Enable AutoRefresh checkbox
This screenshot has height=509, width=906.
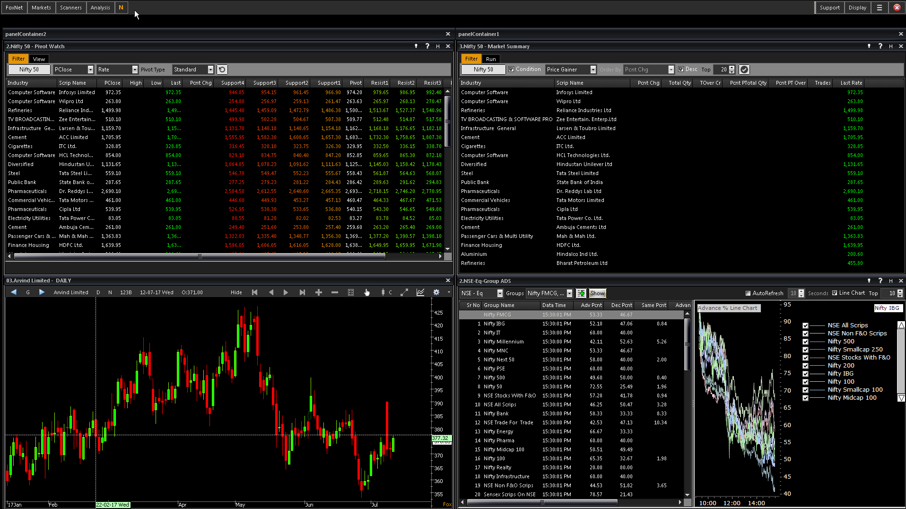point(748,293)
